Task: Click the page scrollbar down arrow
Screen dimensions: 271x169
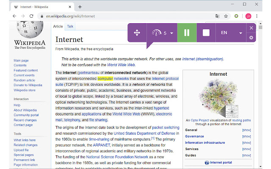Action: (260, 167)
